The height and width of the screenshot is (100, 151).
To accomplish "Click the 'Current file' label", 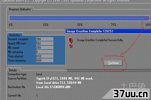I will [14, 95].
